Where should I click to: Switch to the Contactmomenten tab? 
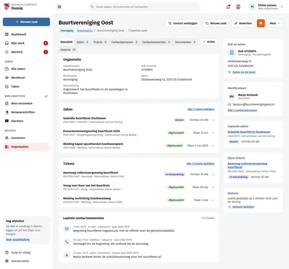pyautogui.click(x=156, y=42)
